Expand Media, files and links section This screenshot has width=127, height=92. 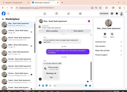click(108, 50)
